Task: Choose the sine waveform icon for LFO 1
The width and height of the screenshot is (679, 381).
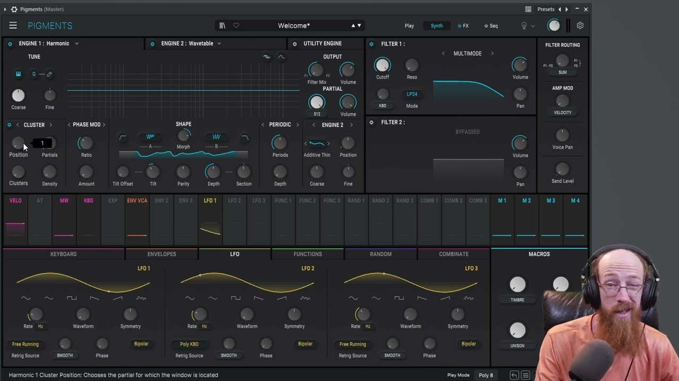Action: click(x=25, y=298)
